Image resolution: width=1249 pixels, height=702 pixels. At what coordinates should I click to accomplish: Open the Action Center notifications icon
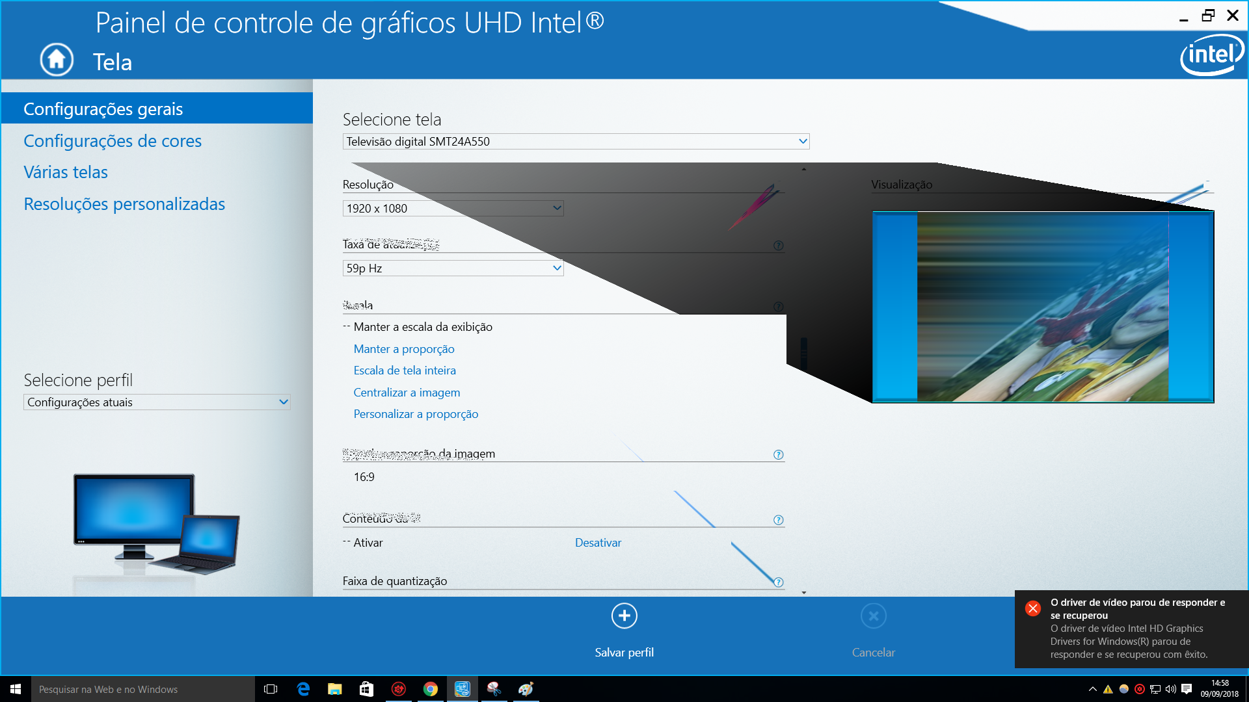point(1187,689)
